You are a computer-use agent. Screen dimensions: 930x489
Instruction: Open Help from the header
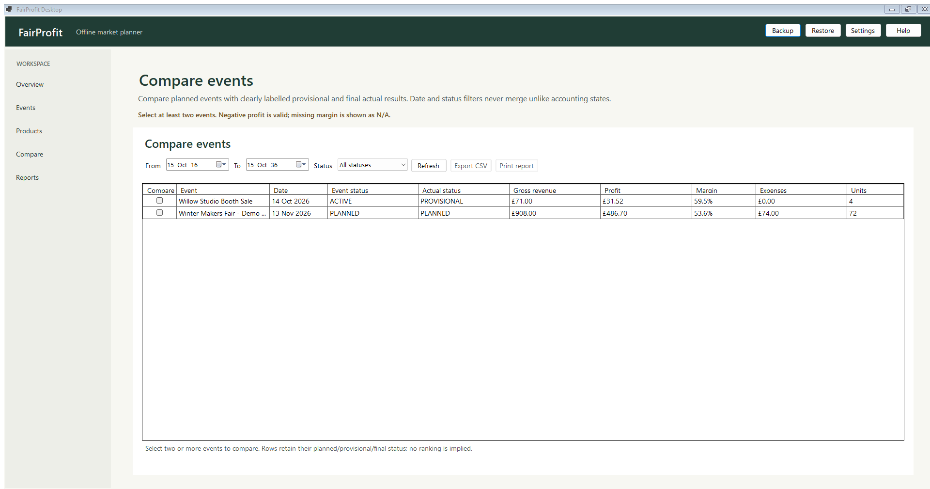click(x=903, y=31)
